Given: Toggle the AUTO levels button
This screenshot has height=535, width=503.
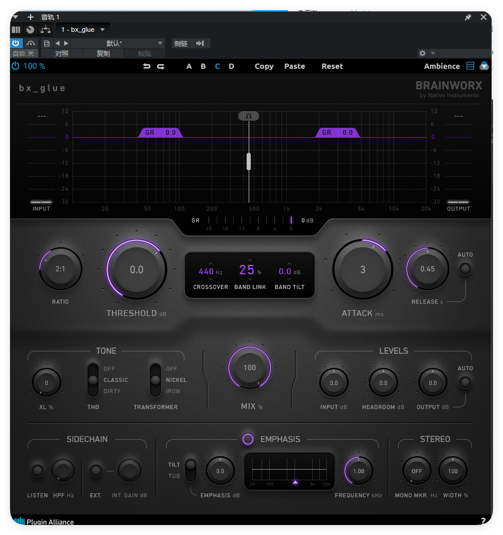Looking at the screenshot, I should [465, 383].
